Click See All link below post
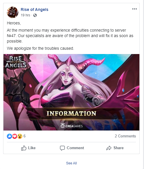The image size is (144, 169). [71, 163]
